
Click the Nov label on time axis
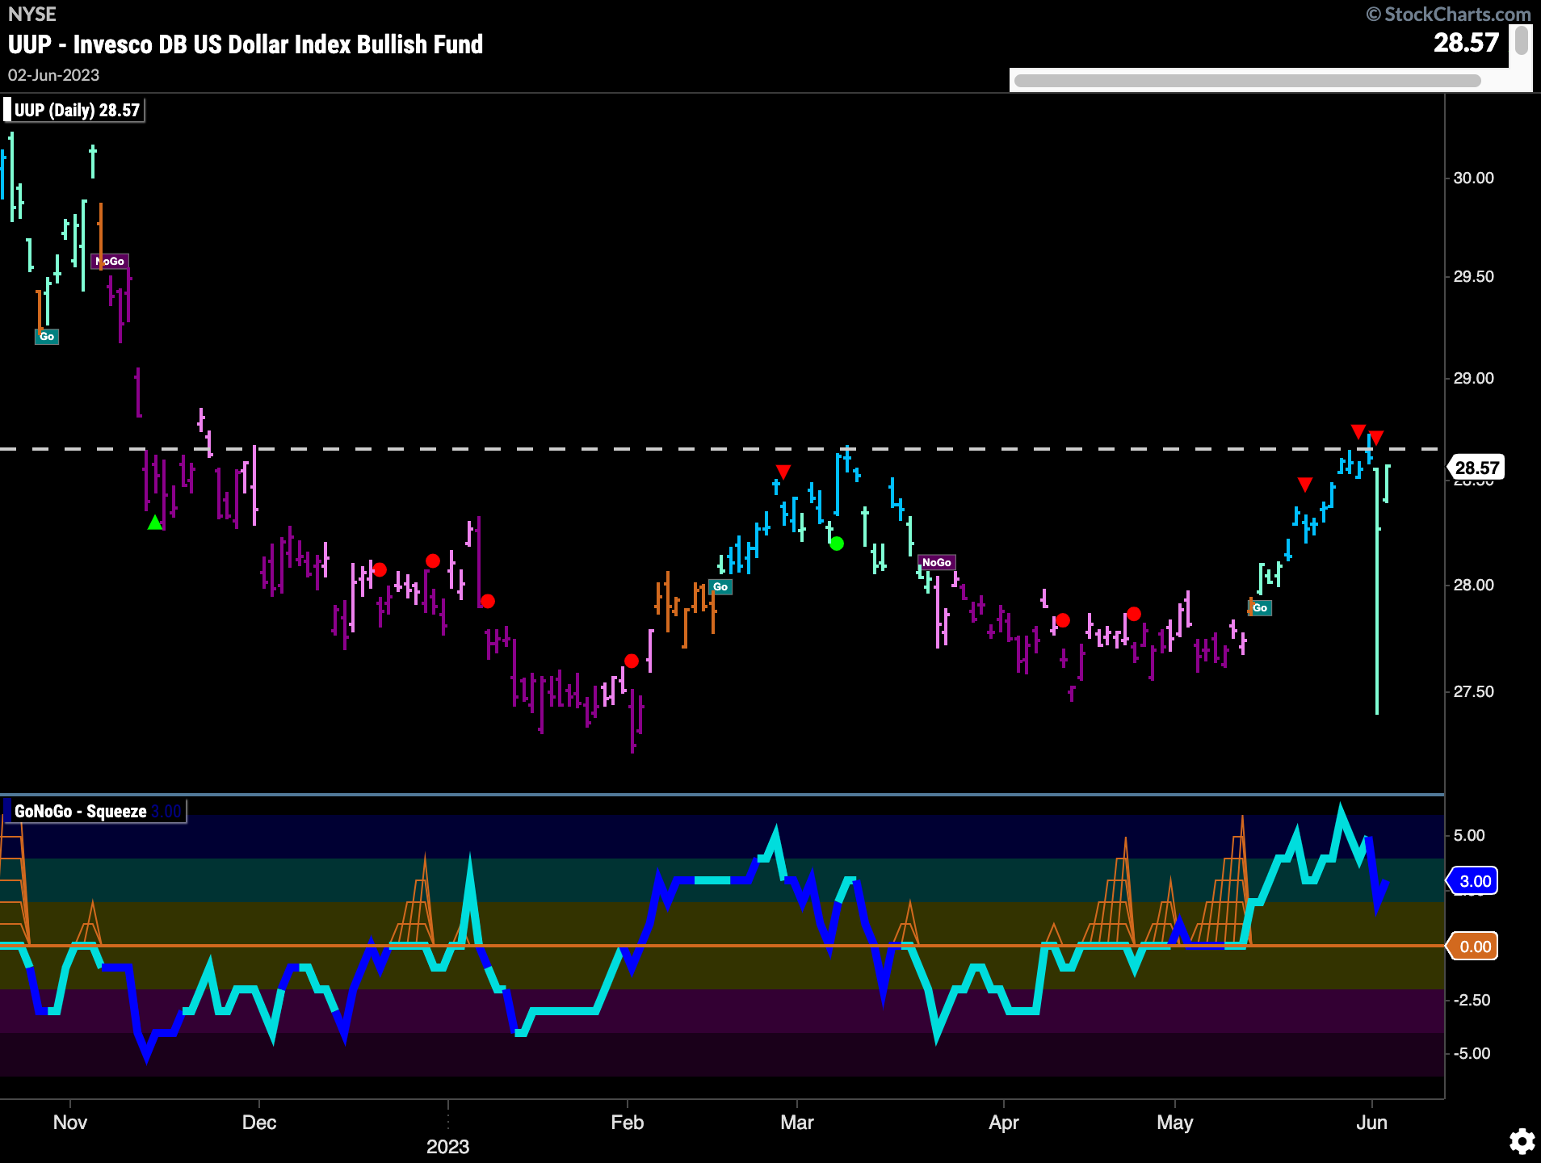[70, 1123]
